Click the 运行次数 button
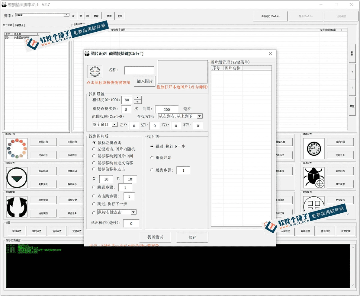Viewport: 360px width, 296px height. click(x=43, y=213)
